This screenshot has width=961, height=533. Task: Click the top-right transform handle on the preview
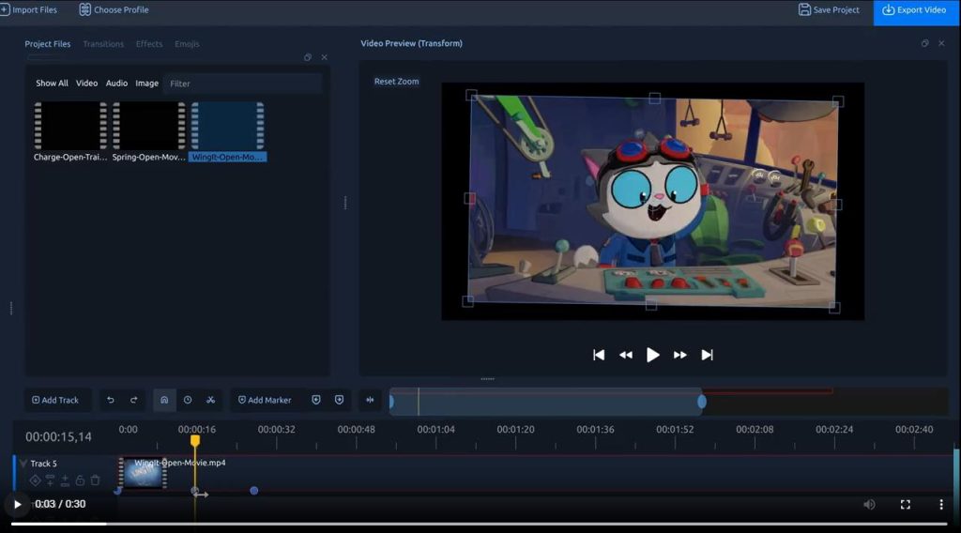(x=838, y=101)
